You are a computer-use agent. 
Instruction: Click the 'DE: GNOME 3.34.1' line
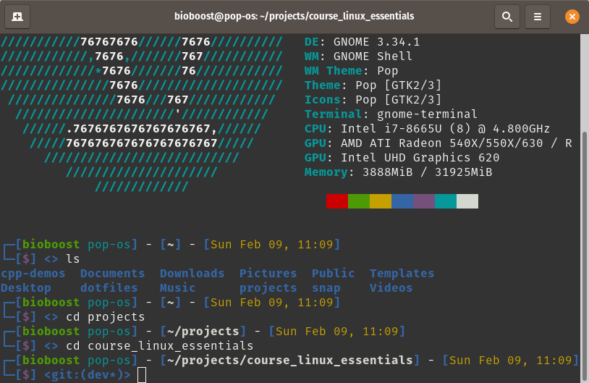point(362,42)
